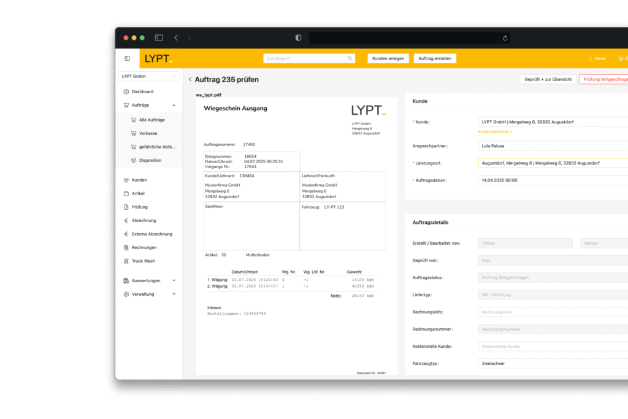Click the Artikel box icon

(x=126, y=193)
